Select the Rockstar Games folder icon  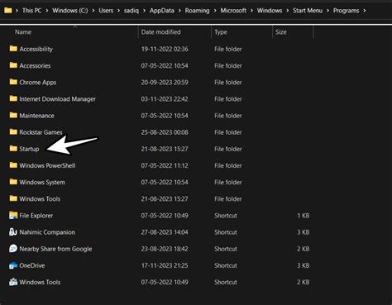(13, 132)
